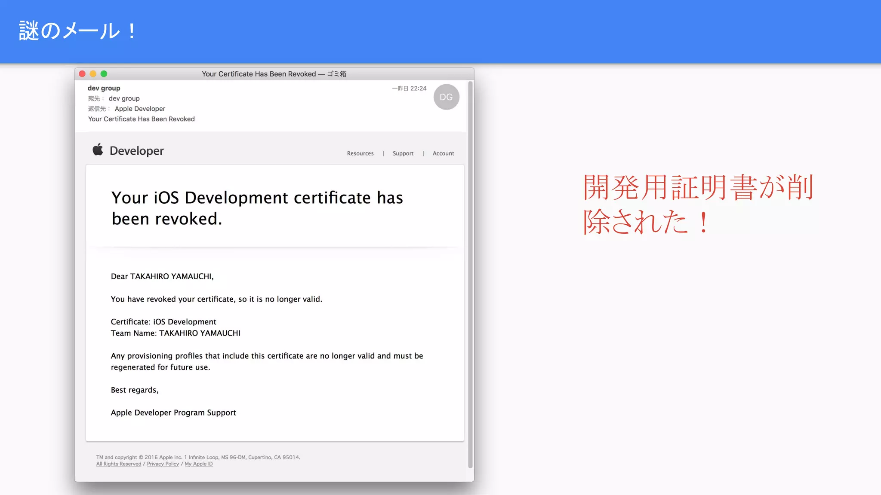Maximize the mail window with green button

(x=104, y=74)
